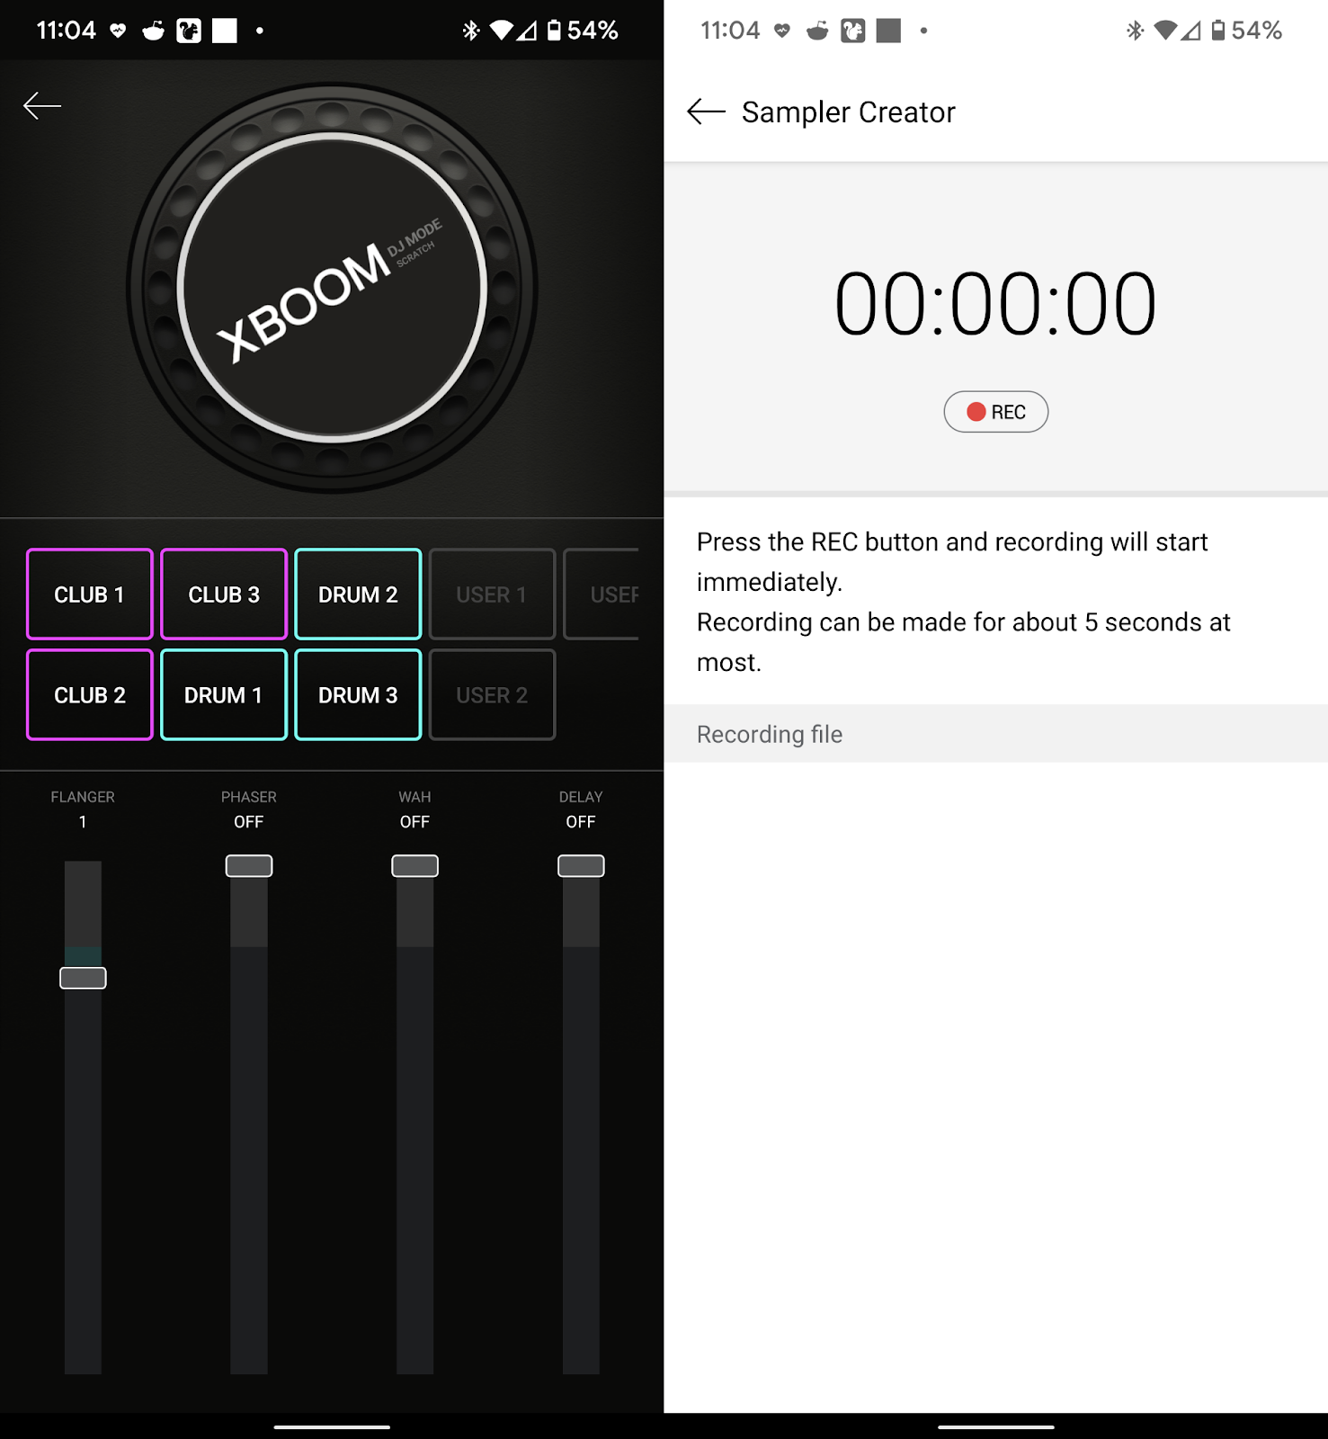Click the instruction text about REC button
Viewport: 1328px width, 1439px height.
(964, 602)
